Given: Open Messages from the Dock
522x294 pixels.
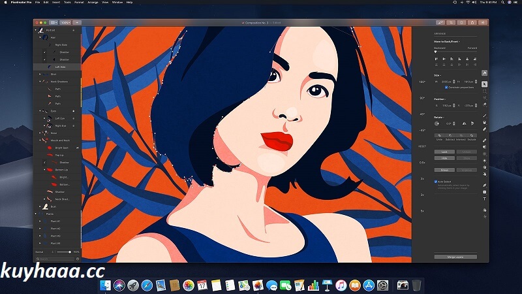Looking at the screenshot, I should 271,286.
